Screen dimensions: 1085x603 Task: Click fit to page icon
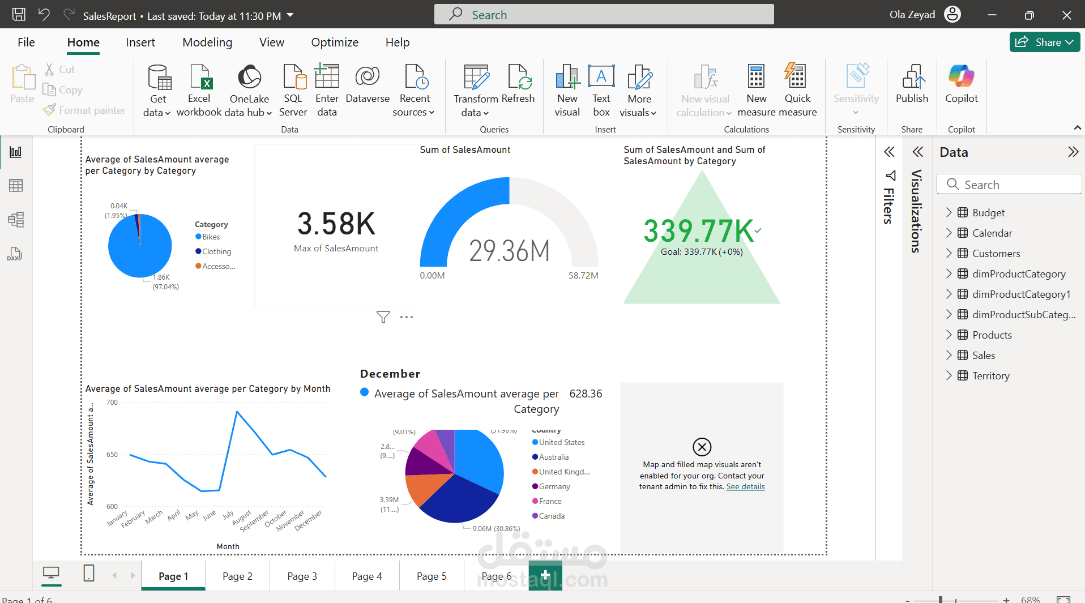click(x=1063, y=600)
